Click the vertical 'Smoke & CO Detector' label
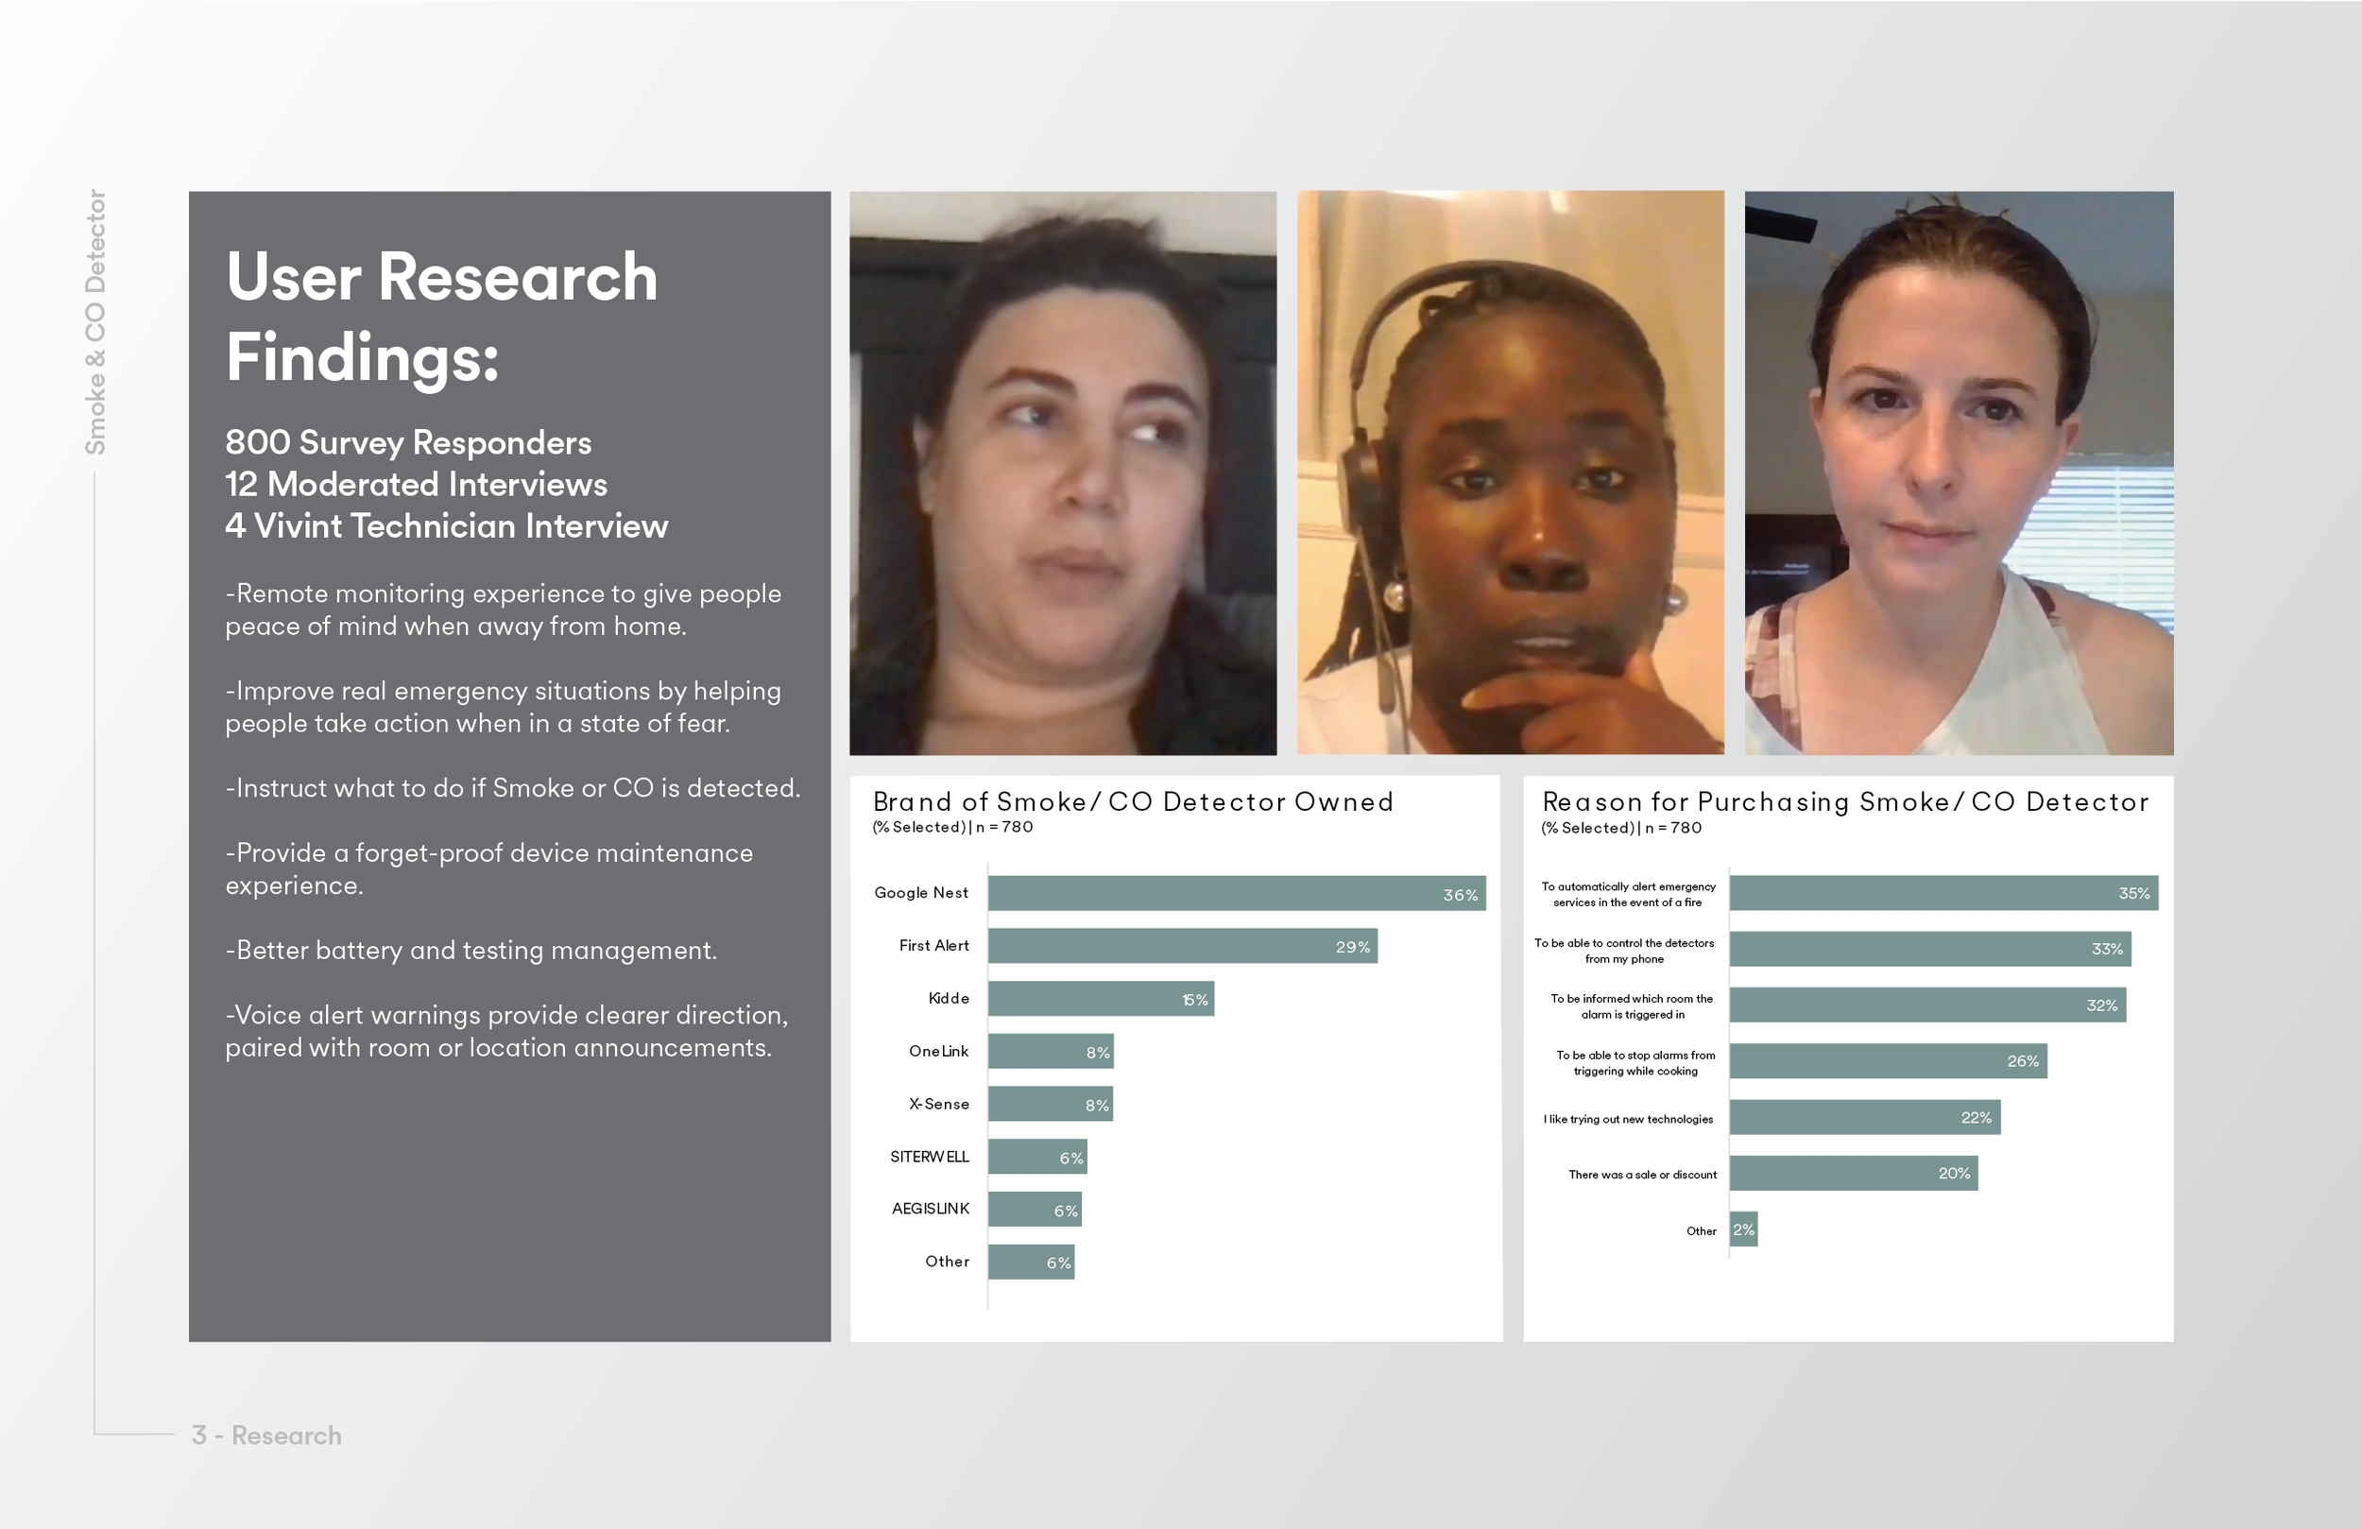The width and height of the screenshot is (2362, 1529). coord(95,321)
